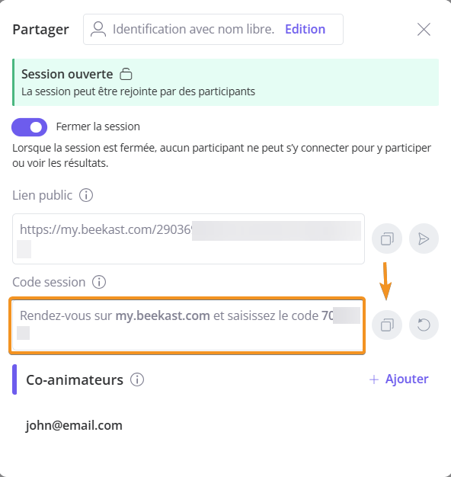
Task: Select the public link URL field
Action: tap(188, 238)
